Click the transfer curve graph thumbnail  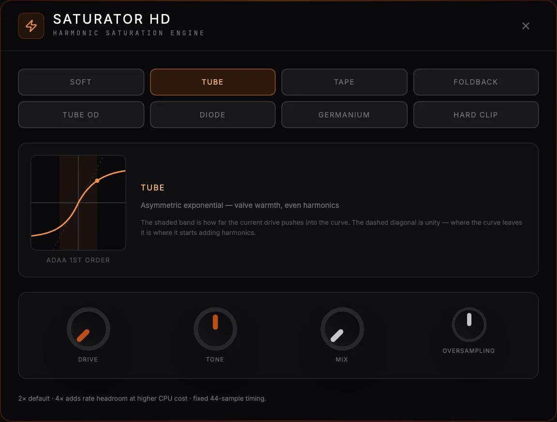point(78,203)
